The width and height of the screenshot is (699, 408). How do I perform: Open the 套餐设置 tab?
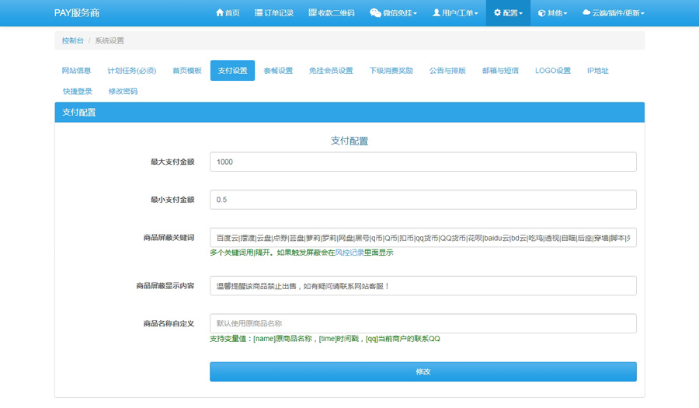(278, 71)
